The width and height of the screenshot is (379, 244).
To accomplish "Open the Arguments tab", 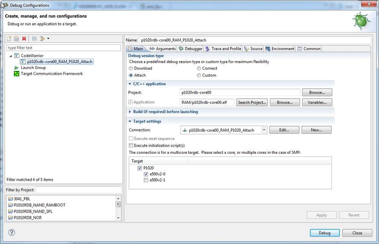I will 163,49.
